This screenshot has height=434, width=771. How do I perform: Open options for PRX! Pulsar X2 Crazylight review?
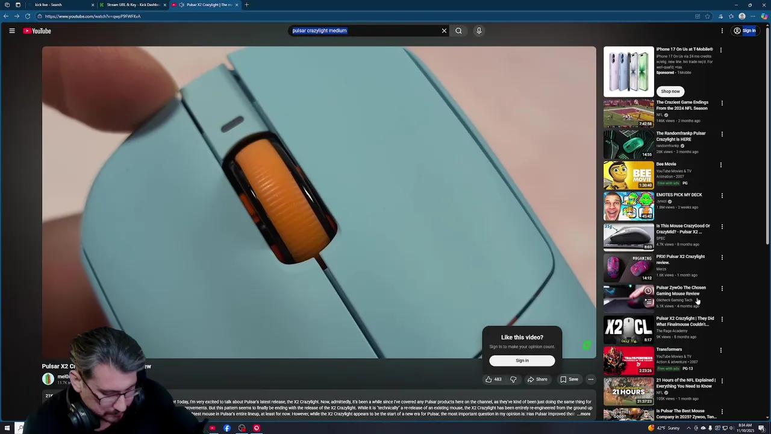(x=722, y=257)
